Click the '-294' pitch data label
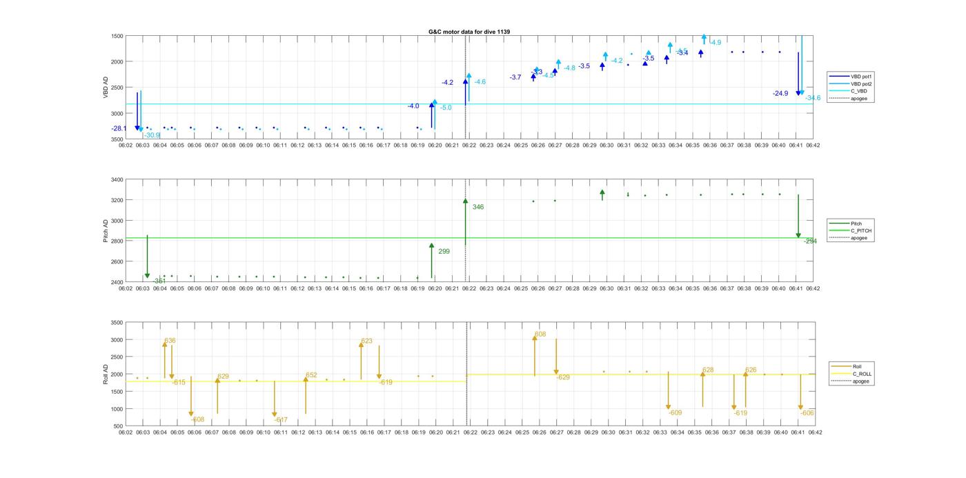 [810, 241]
